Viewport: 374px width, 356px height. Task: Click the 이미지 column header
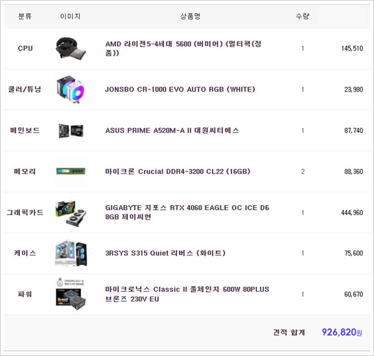70,16
